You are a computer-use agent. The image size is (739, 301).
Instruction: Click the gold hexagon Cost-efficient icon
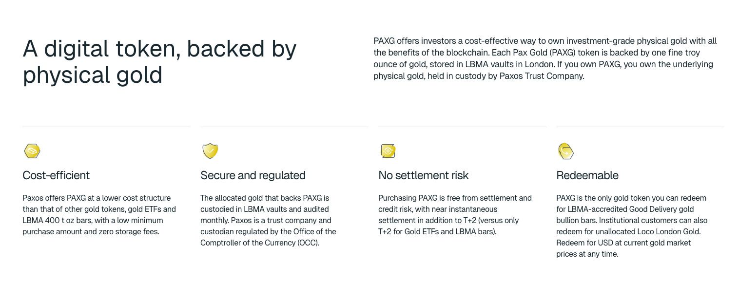tap(32, 151)
